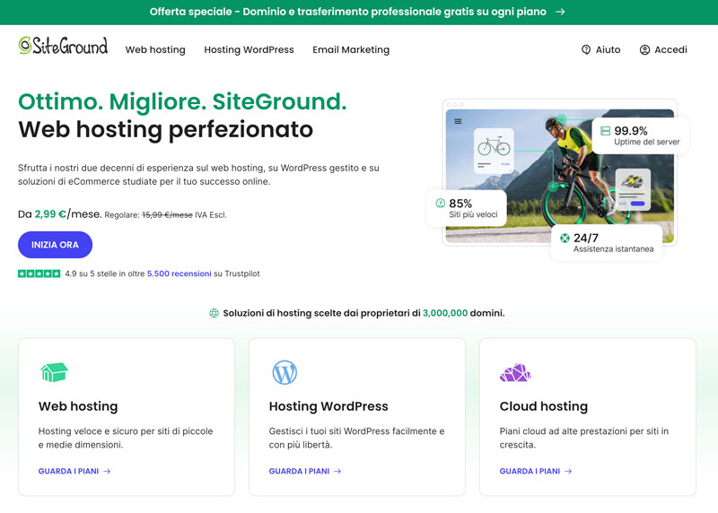Click the lifebuoy icon beside 24/7
The width and height of the screenshot is (718, 513).
coord(565,238)
